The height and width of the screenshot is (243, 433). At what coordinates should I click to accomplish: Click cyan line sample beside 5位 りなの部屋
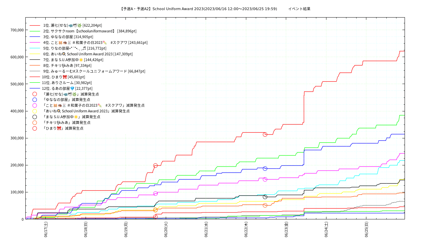pyautogui.click(x=35, y=48)
